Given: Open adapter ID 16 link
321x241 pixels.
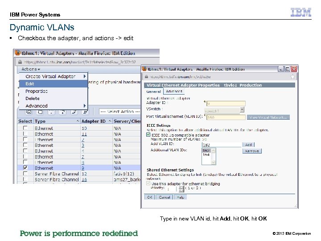Looking at the screenshot, I should click(x=84, y=179).
